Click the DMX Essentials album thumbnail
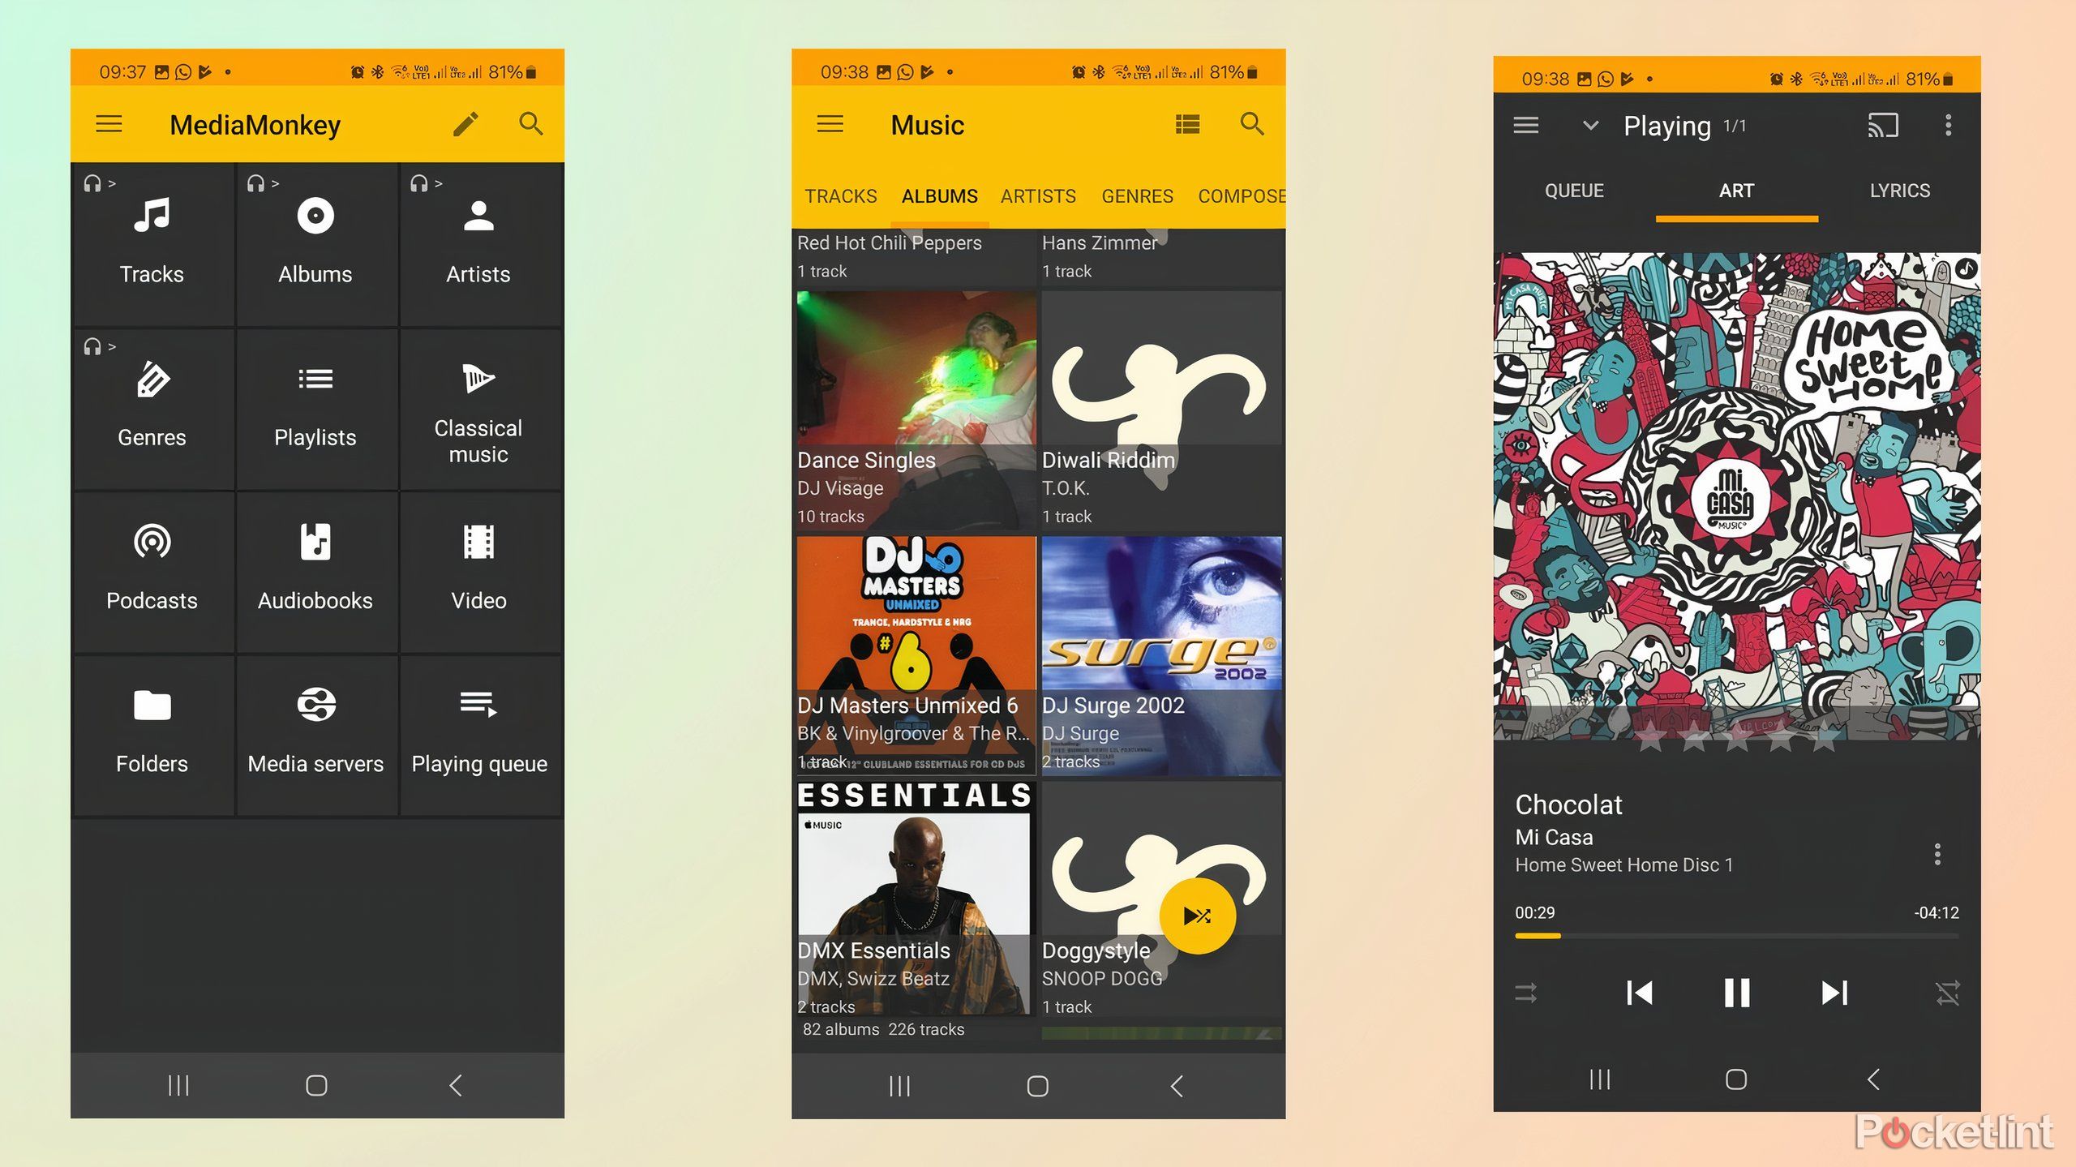 [x=916, y=900]
